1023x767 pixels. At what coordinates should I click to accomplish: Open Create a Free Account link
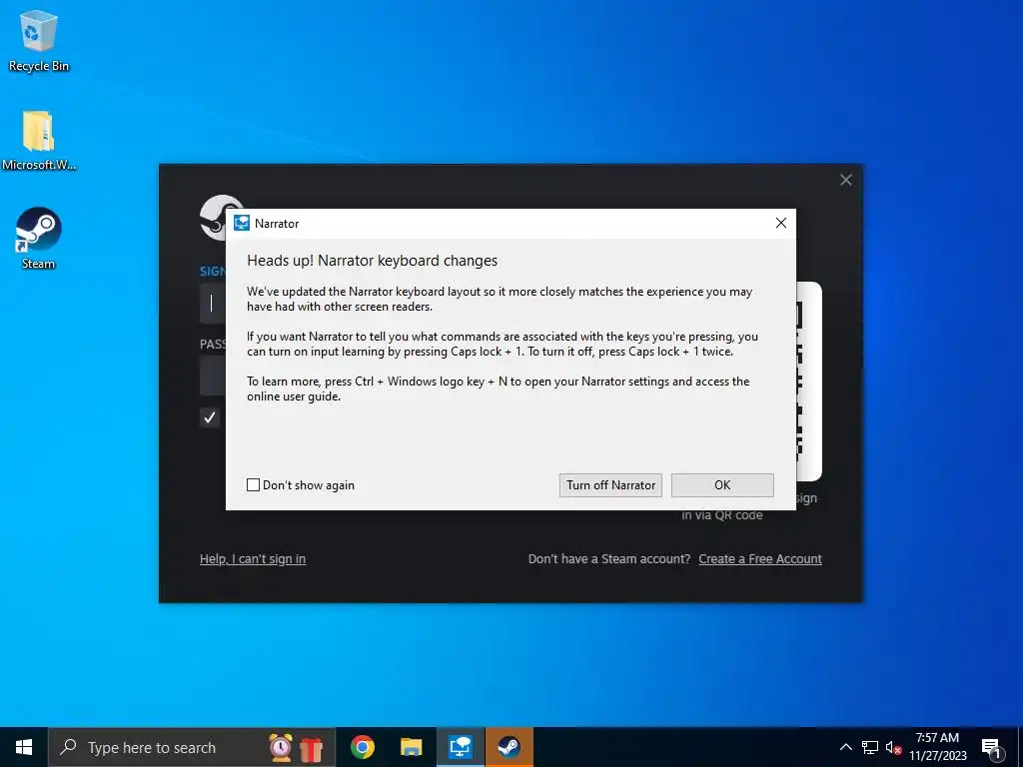point(760,559)
